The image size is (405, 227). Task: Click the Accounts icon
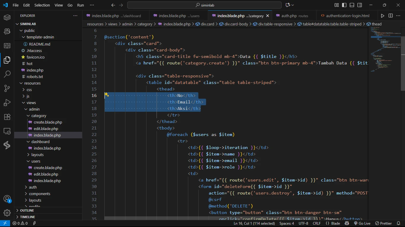tap(7, 199)
